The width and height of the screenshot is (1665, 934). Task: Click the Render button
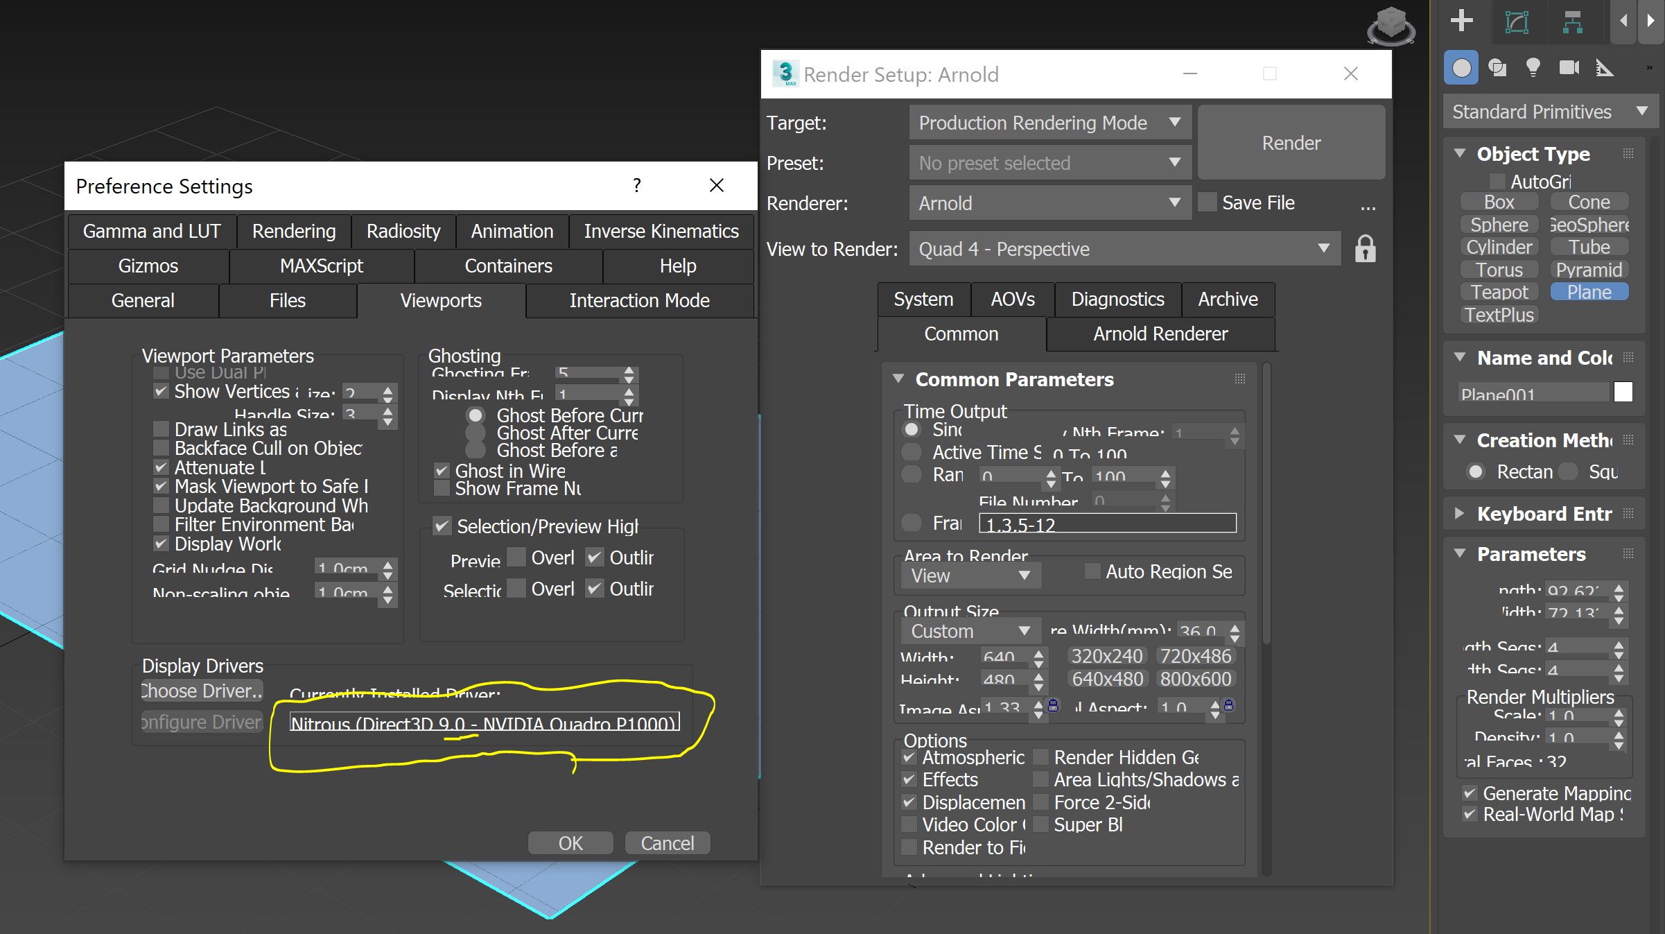click(1290, 142)
